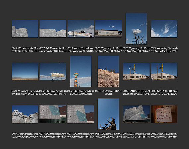The image size is (189, 149).
Task: Open the elk antlers statue photo
Action: (x=108, y=114)
